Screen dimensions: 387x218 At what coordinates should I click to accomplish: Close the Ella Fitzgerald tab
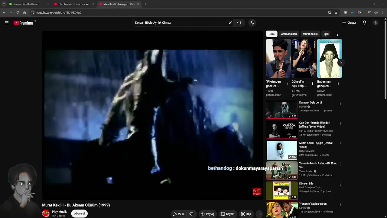click(x=93, y=4)
